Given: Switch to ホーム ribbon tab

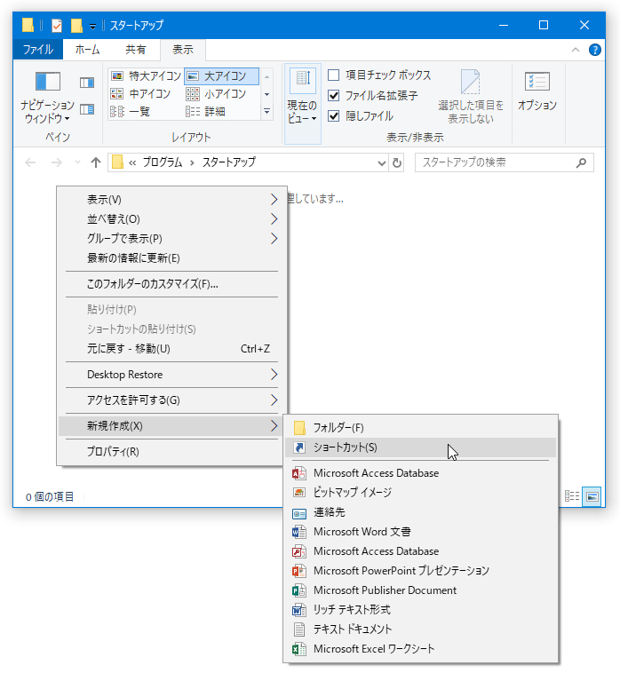Looking at the screenshot, I should [88, 50].
